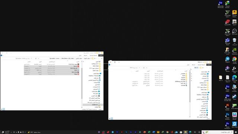This screenshot has width=238, height=134.
Task: Open address history dropdown in selected-files Explorer window
Action: pos(39,58)
